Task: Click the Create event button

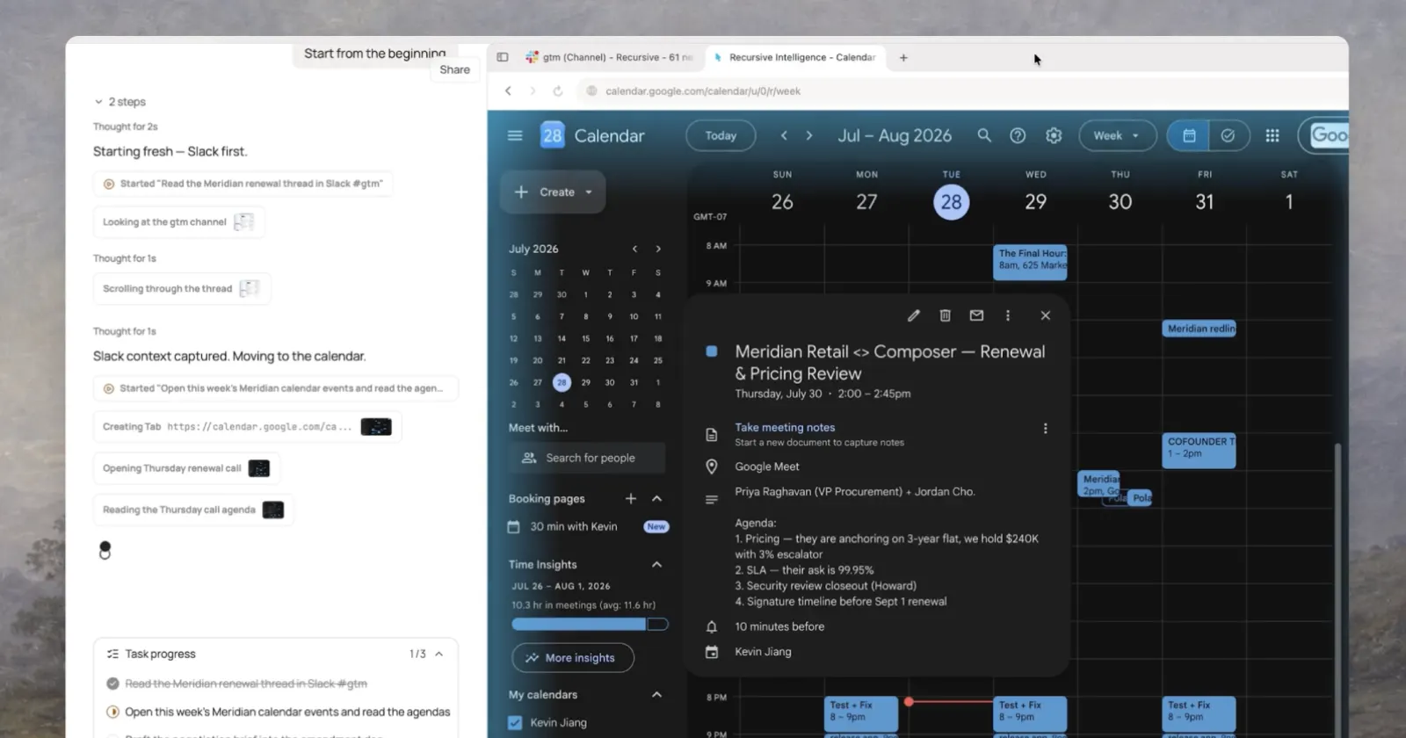Action: tap(553, 192)
